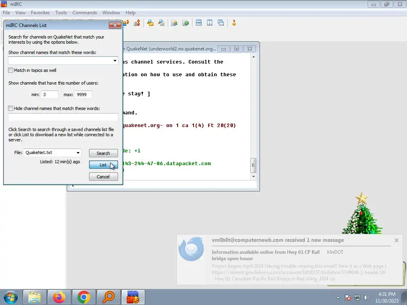Open the network tray icon
407x305 pixels.
[357, 297]
